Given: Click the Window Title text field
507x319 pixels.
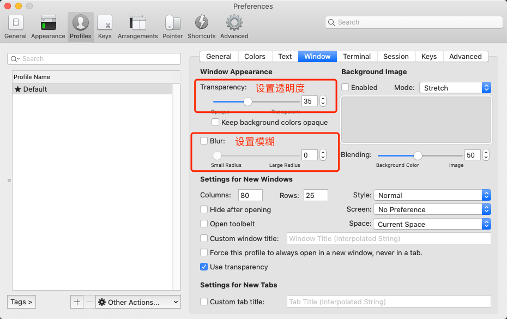Looking at the screenshot, I should (389, 238).
